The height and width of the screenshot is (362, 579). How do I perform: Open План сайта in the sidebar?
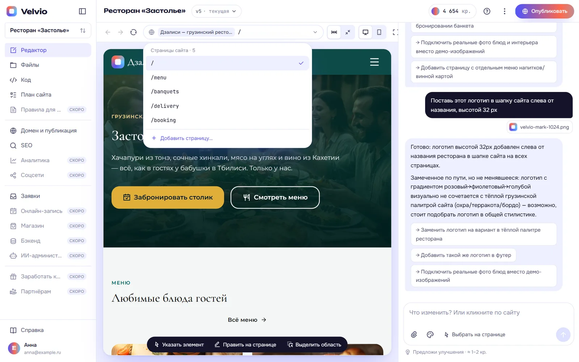click(x=48, y=95)
